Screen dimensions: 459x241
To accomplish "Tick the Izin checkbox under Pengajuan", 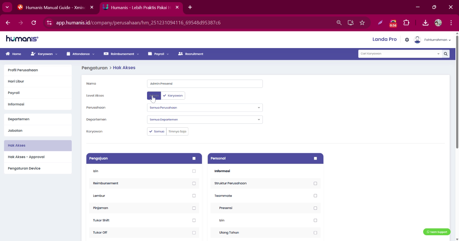I will tap(194, 171).
